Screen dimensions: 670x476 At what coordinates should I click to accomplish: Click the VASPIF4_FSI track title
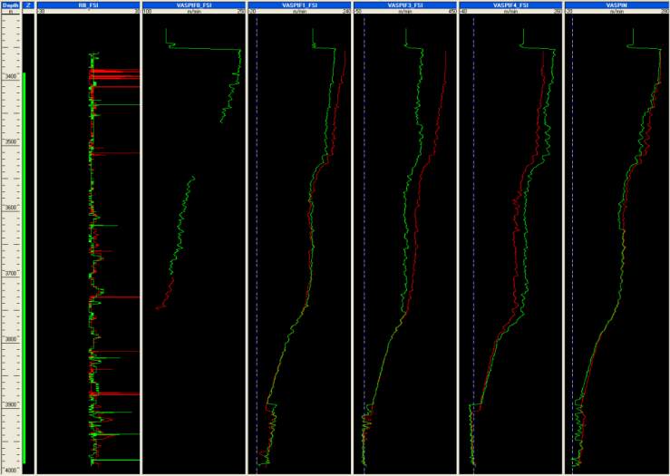tap(510, 5)
